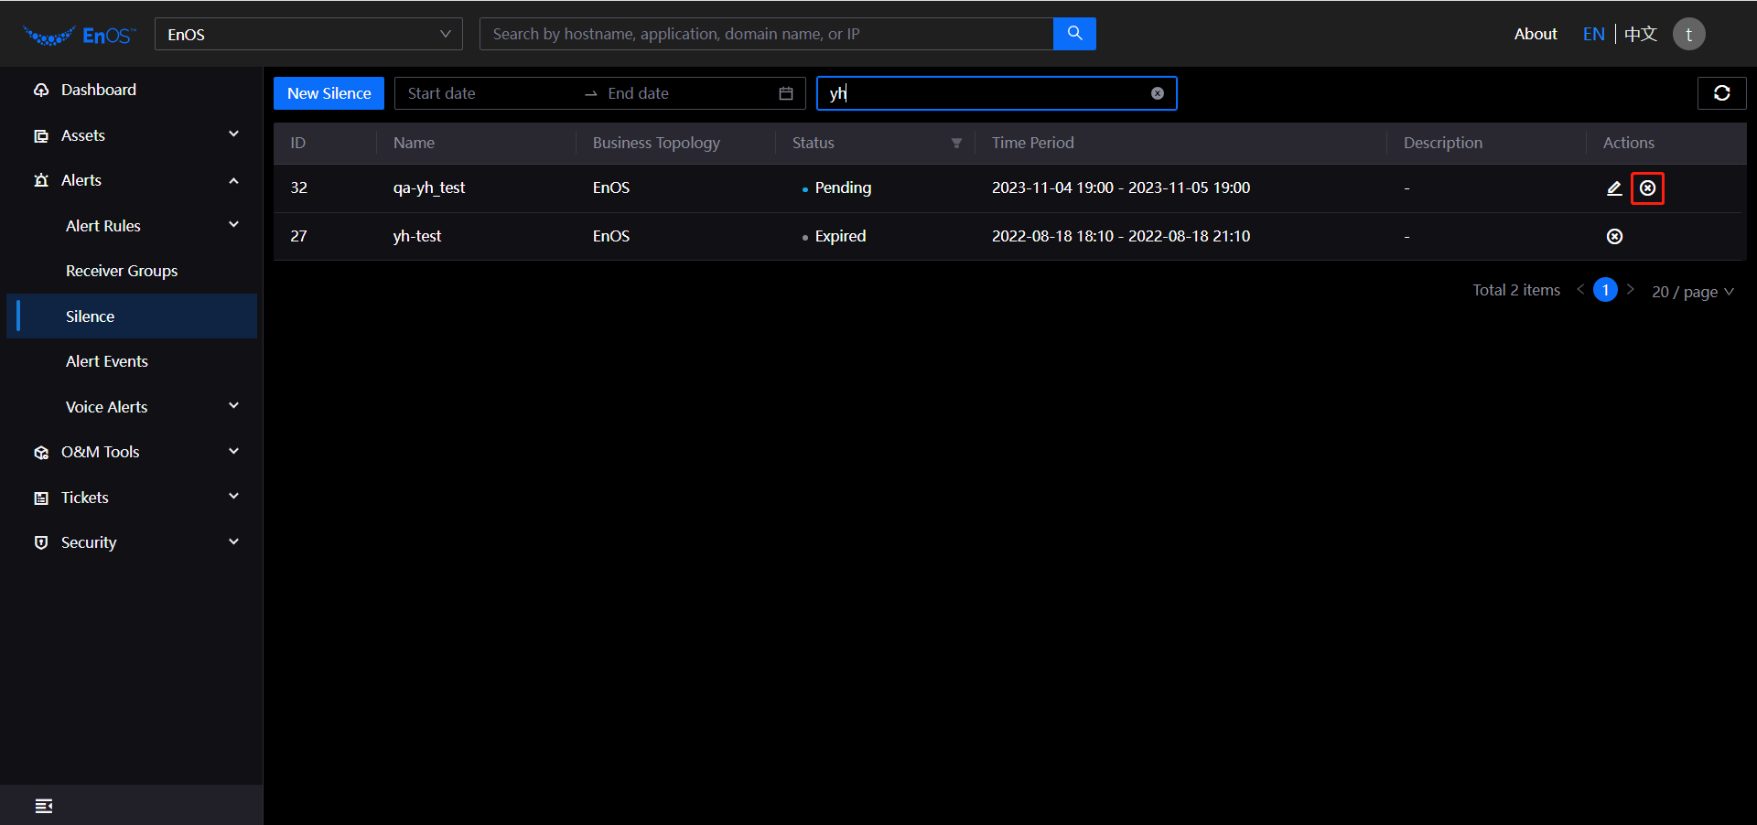Click the O&M Tools icon
This screenshot has height=825, width=1757.
(x=41, y=452)
